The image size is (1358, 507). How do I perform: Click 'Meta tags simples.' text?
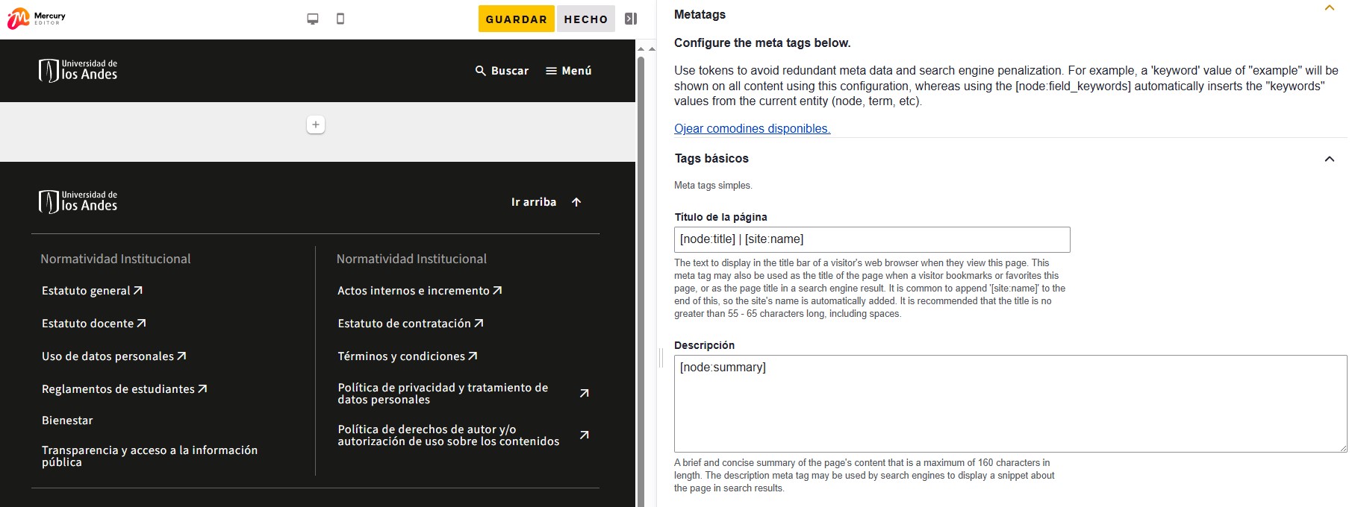tap(713, 185)
